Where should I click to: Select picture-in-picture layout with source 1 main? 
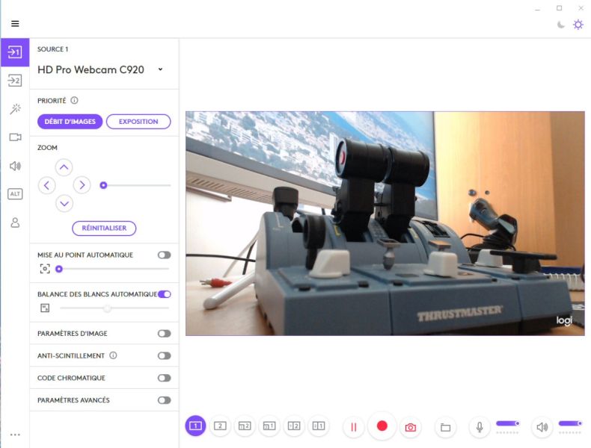pos(269,426)
